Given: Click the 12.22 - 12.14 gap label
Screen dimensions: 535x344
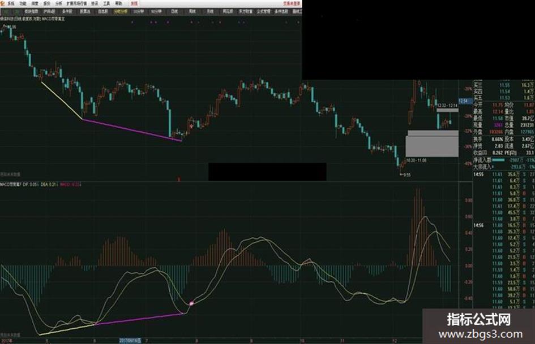Looking at the screenshot, I should [x=447, y=106].
